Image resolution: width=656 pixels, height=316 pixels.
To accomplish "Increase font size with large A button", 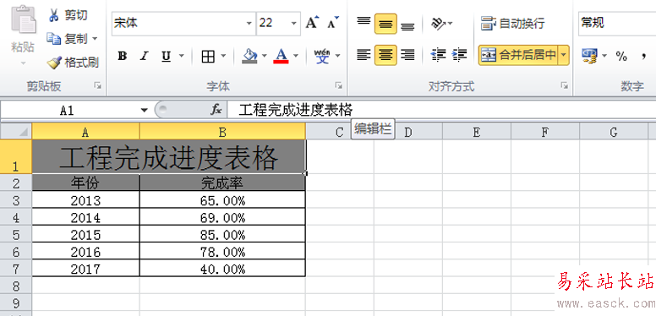I will pyautogui.click(x=312, y=23).
